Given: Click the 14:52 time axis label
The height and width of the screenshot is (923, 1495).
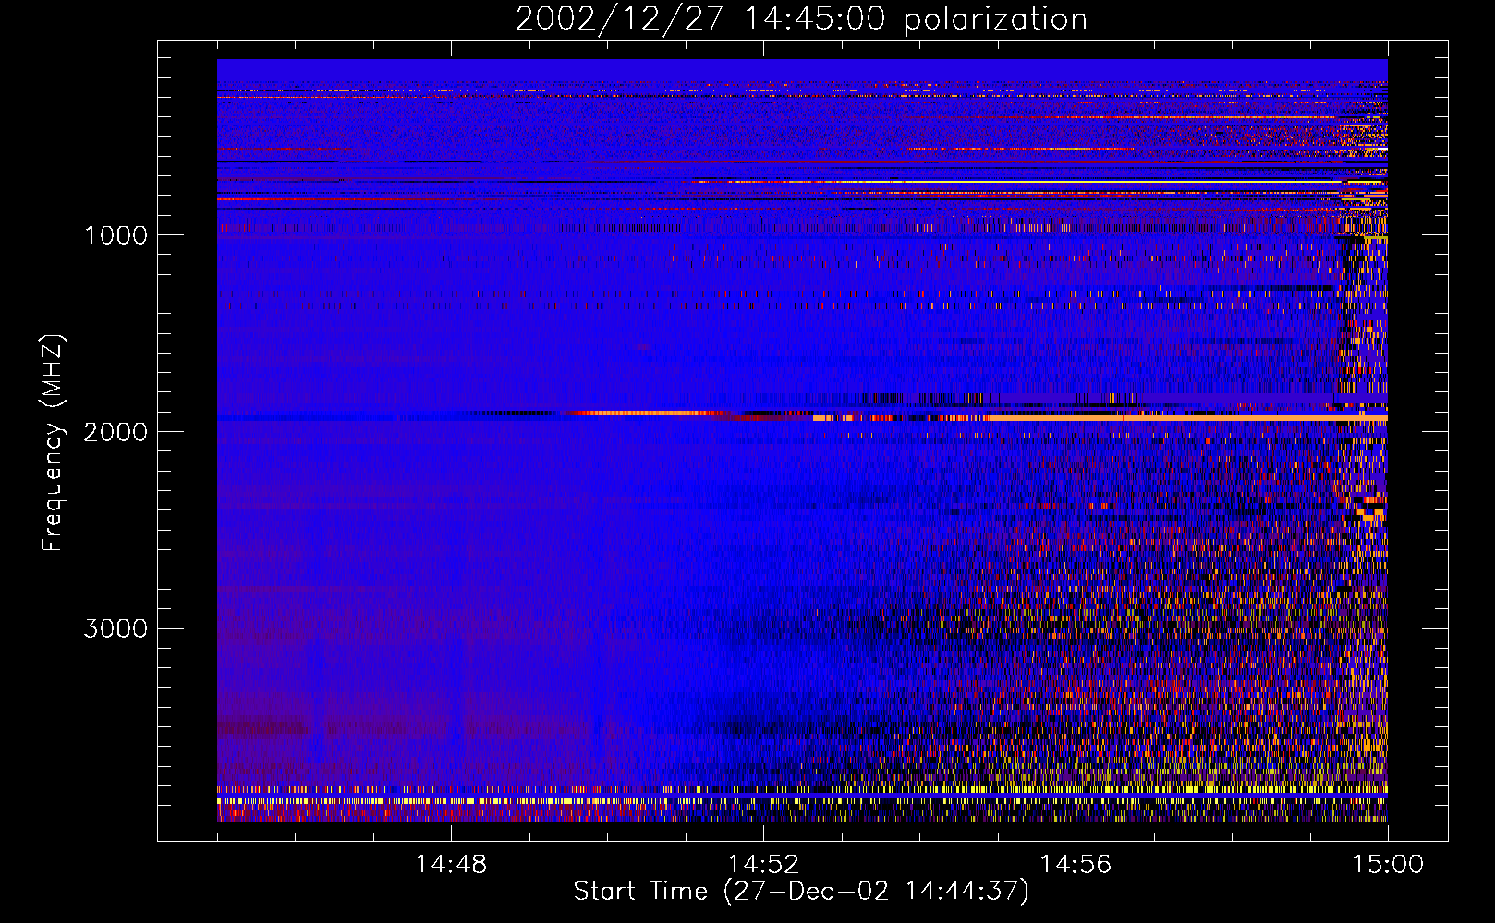Looking at the screenshot, I should (x=763, y=865).
